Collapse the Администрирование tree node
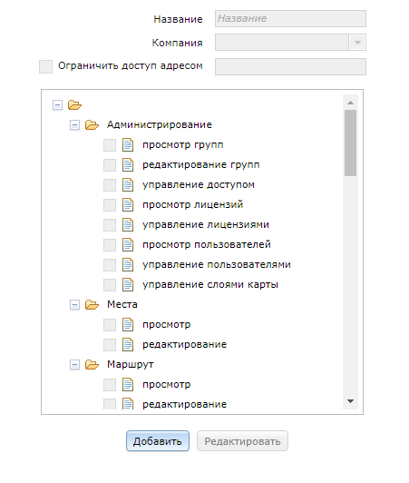 (x=74, y=125)
